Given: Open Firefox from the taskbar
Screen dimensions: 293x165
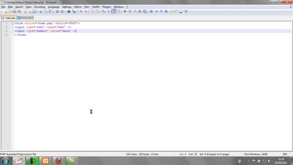Looking at the screenshot, I should pyautogui.click(x=59, y=161).
